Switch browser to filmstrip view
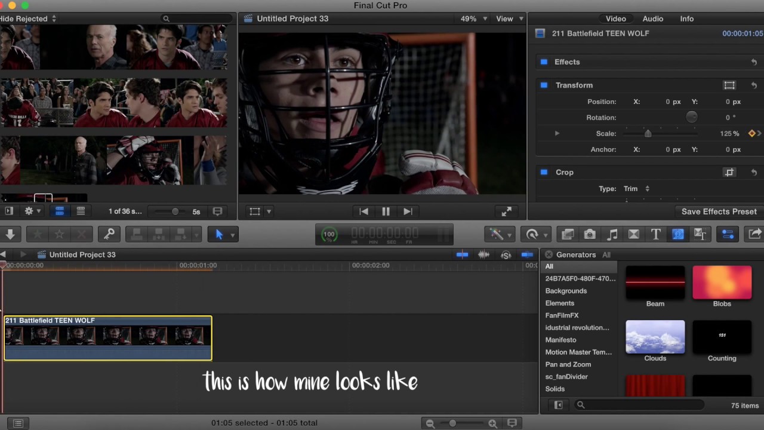The height and width of the screenshot is (430, 764). coord(60,211)
